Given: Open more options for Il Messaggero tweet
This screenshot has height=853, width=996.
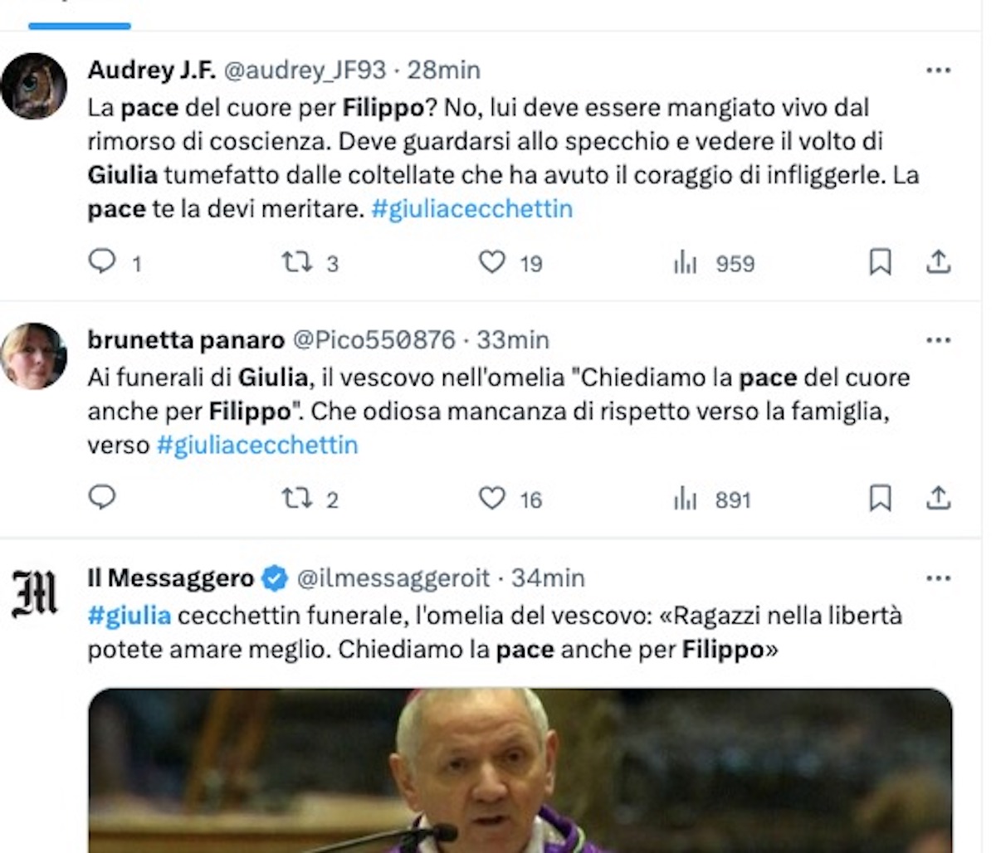Looking at the screenshot, I should tap(938, 578).
